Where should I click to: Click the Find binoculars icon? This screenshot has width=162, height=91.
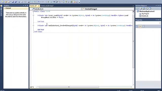point(29,2)
